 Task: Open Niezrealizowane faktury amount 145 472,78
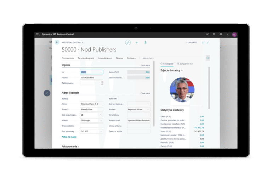199,128
